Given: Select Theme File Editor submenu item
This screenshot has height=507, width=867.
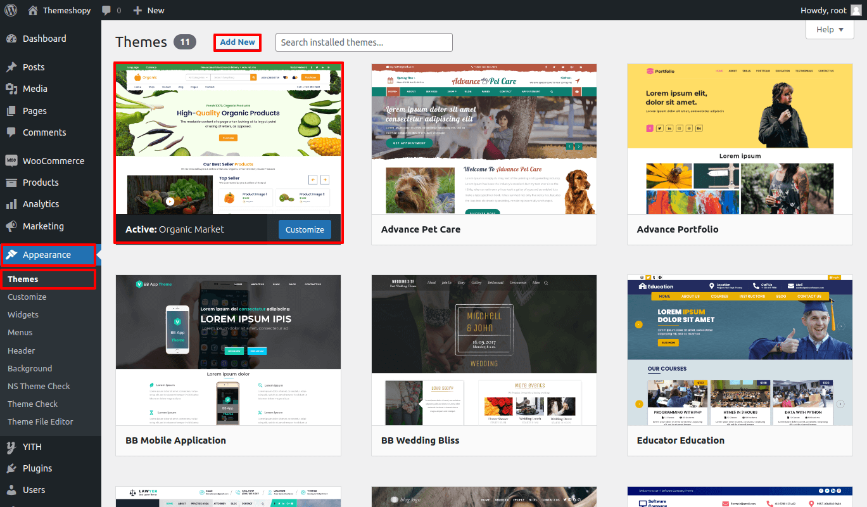Looking at the screenshot, I should (x=41, y=421).
